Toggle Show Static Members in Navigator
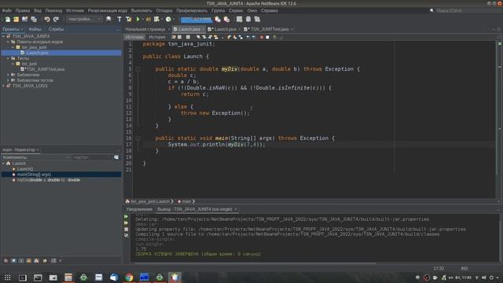 [21, 260]
